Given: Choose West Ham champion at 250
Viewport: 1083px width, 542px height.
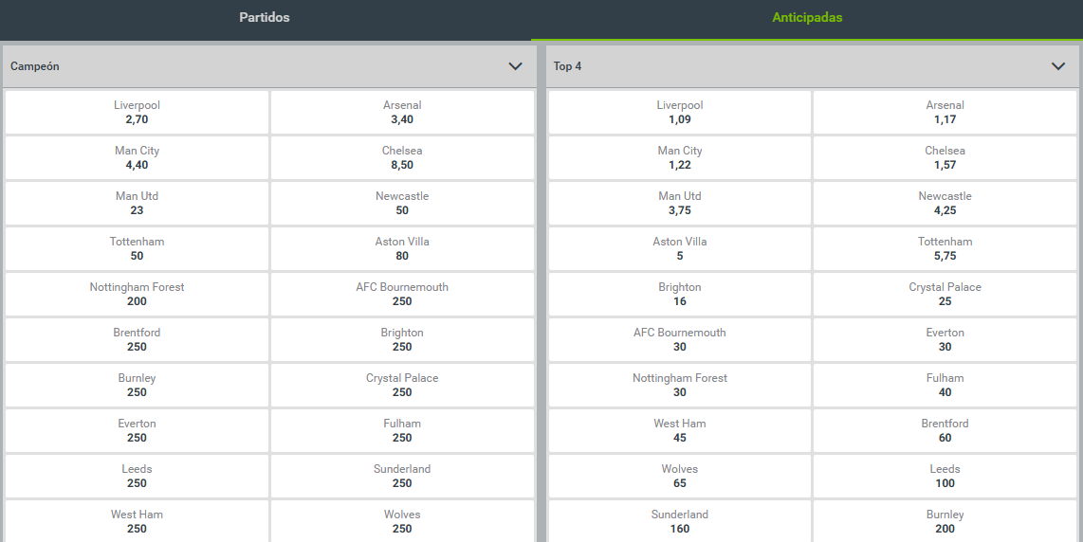Looking at the screenshot, I should [137, 521].
